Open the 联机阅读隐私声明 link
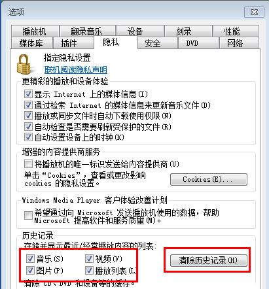This screenshot has height=289, width=269. [x=76, y=70]
